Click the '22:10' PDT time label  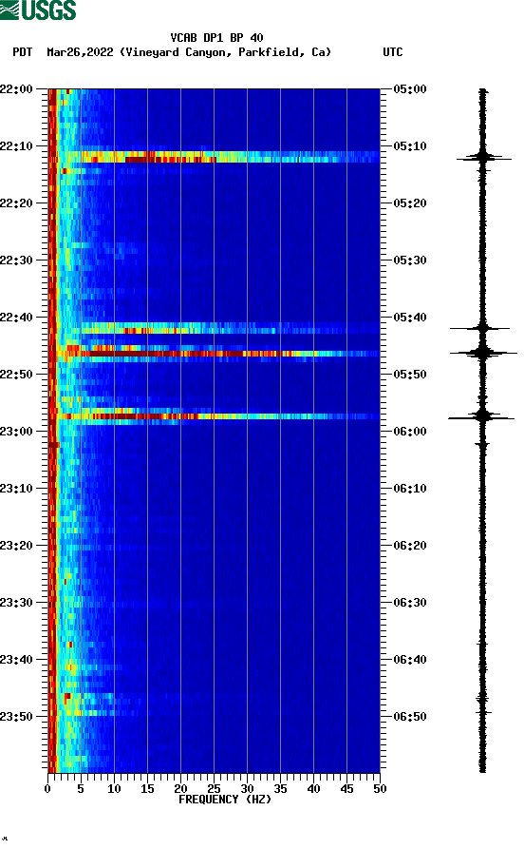(x=16, y=146)
